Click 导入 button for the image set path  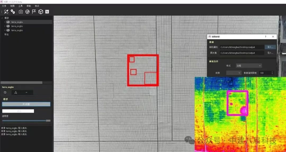pyautogui.click(x=270, y=53)
